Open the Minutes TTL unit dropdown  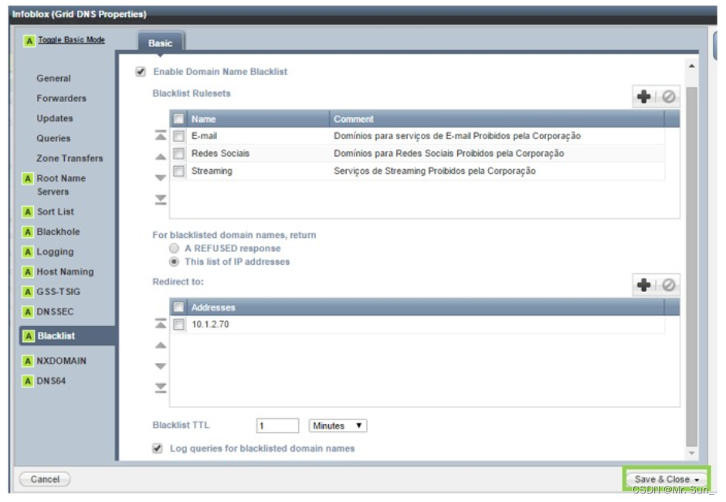[338, 426]
